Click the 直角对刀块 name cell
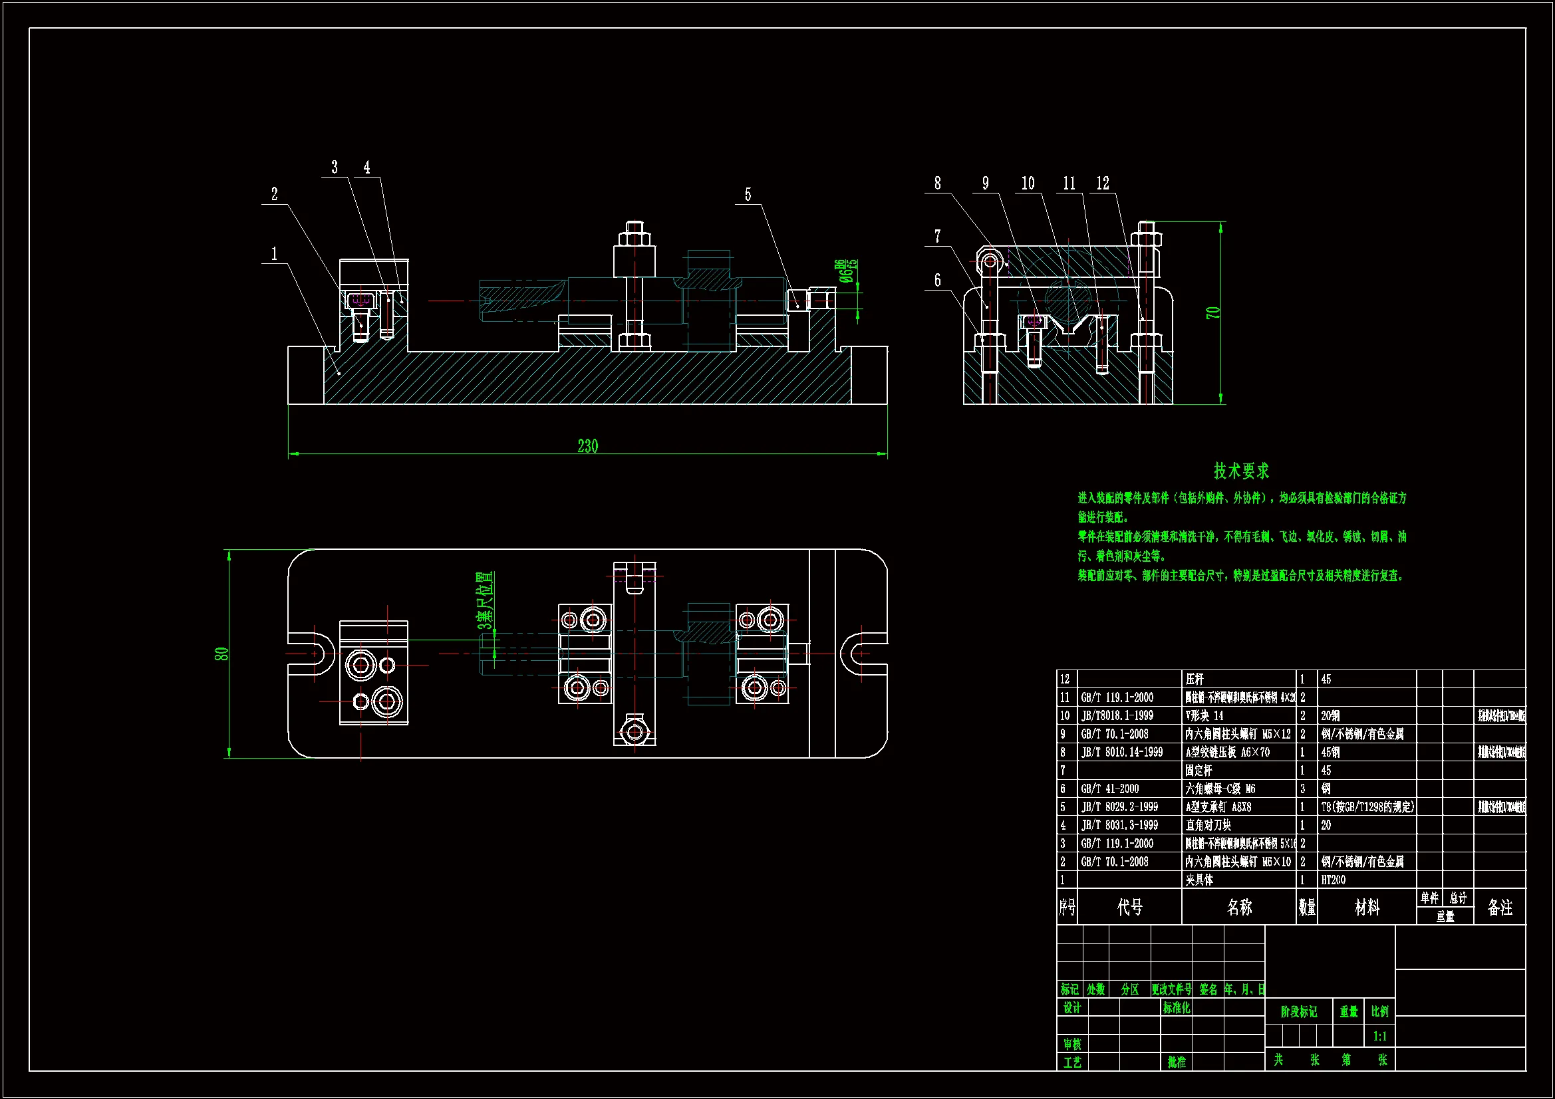 pyautogui.click(x=1208, y=825)
